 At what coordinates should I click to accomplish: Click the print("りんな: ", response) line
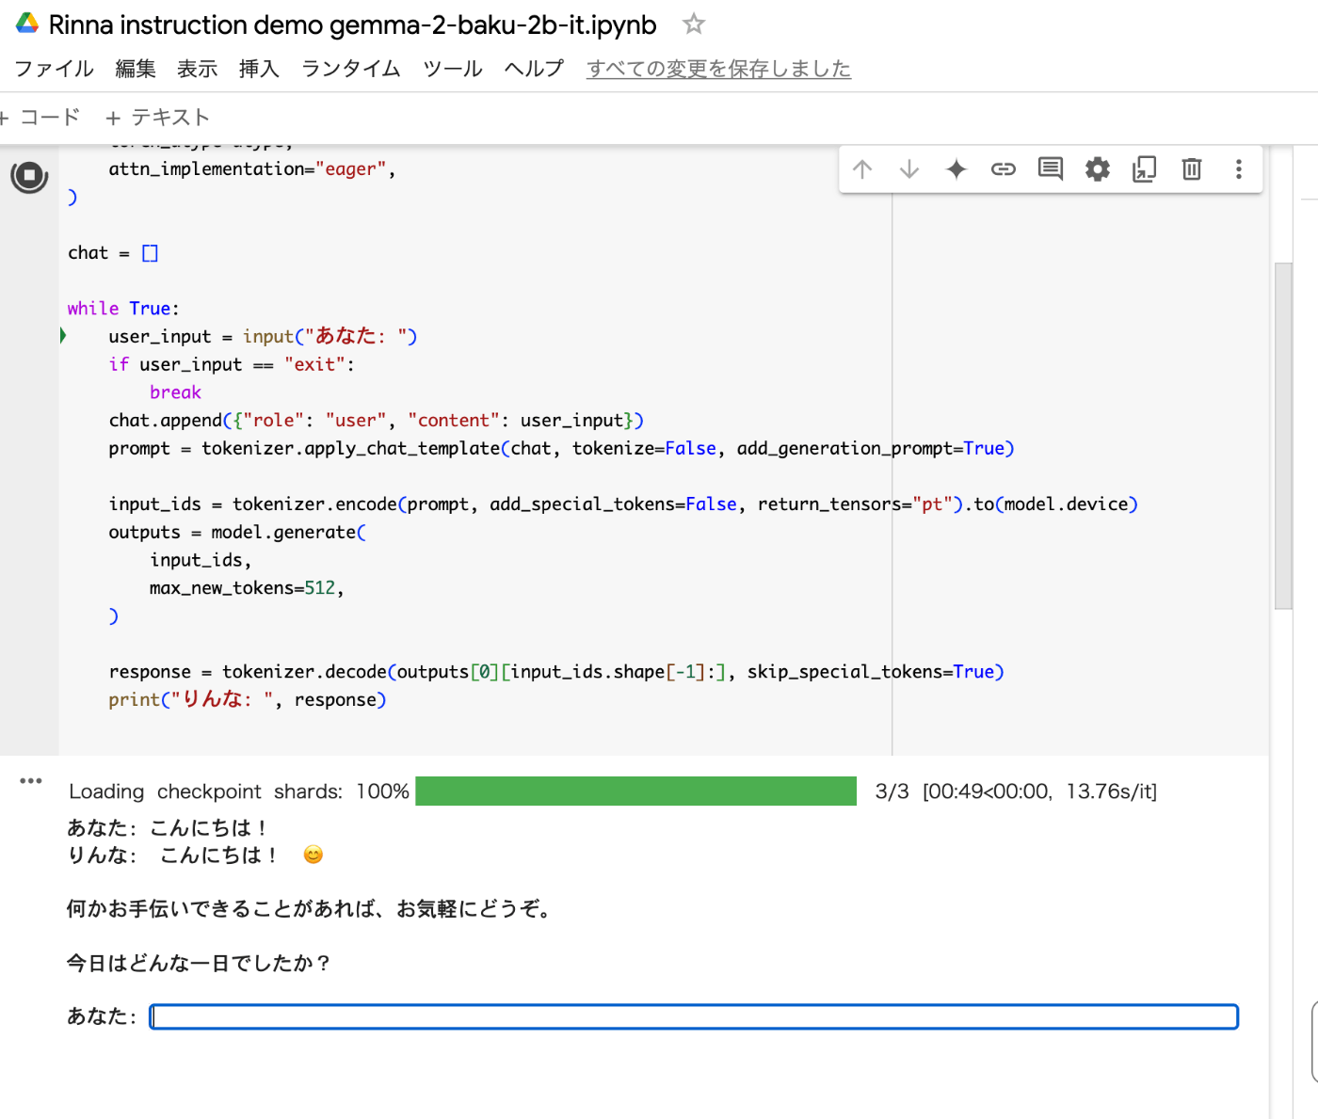tap(248, 700)
